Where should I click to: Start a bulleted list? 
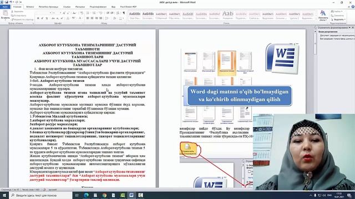(88, 13)
